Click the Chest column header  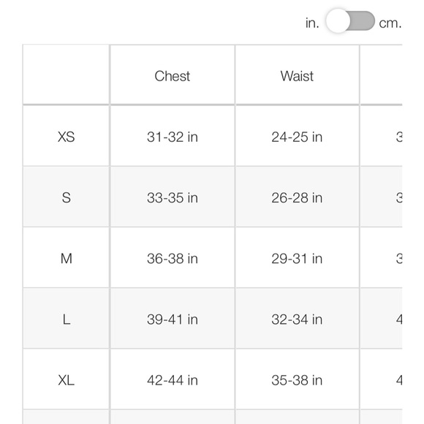173,76
